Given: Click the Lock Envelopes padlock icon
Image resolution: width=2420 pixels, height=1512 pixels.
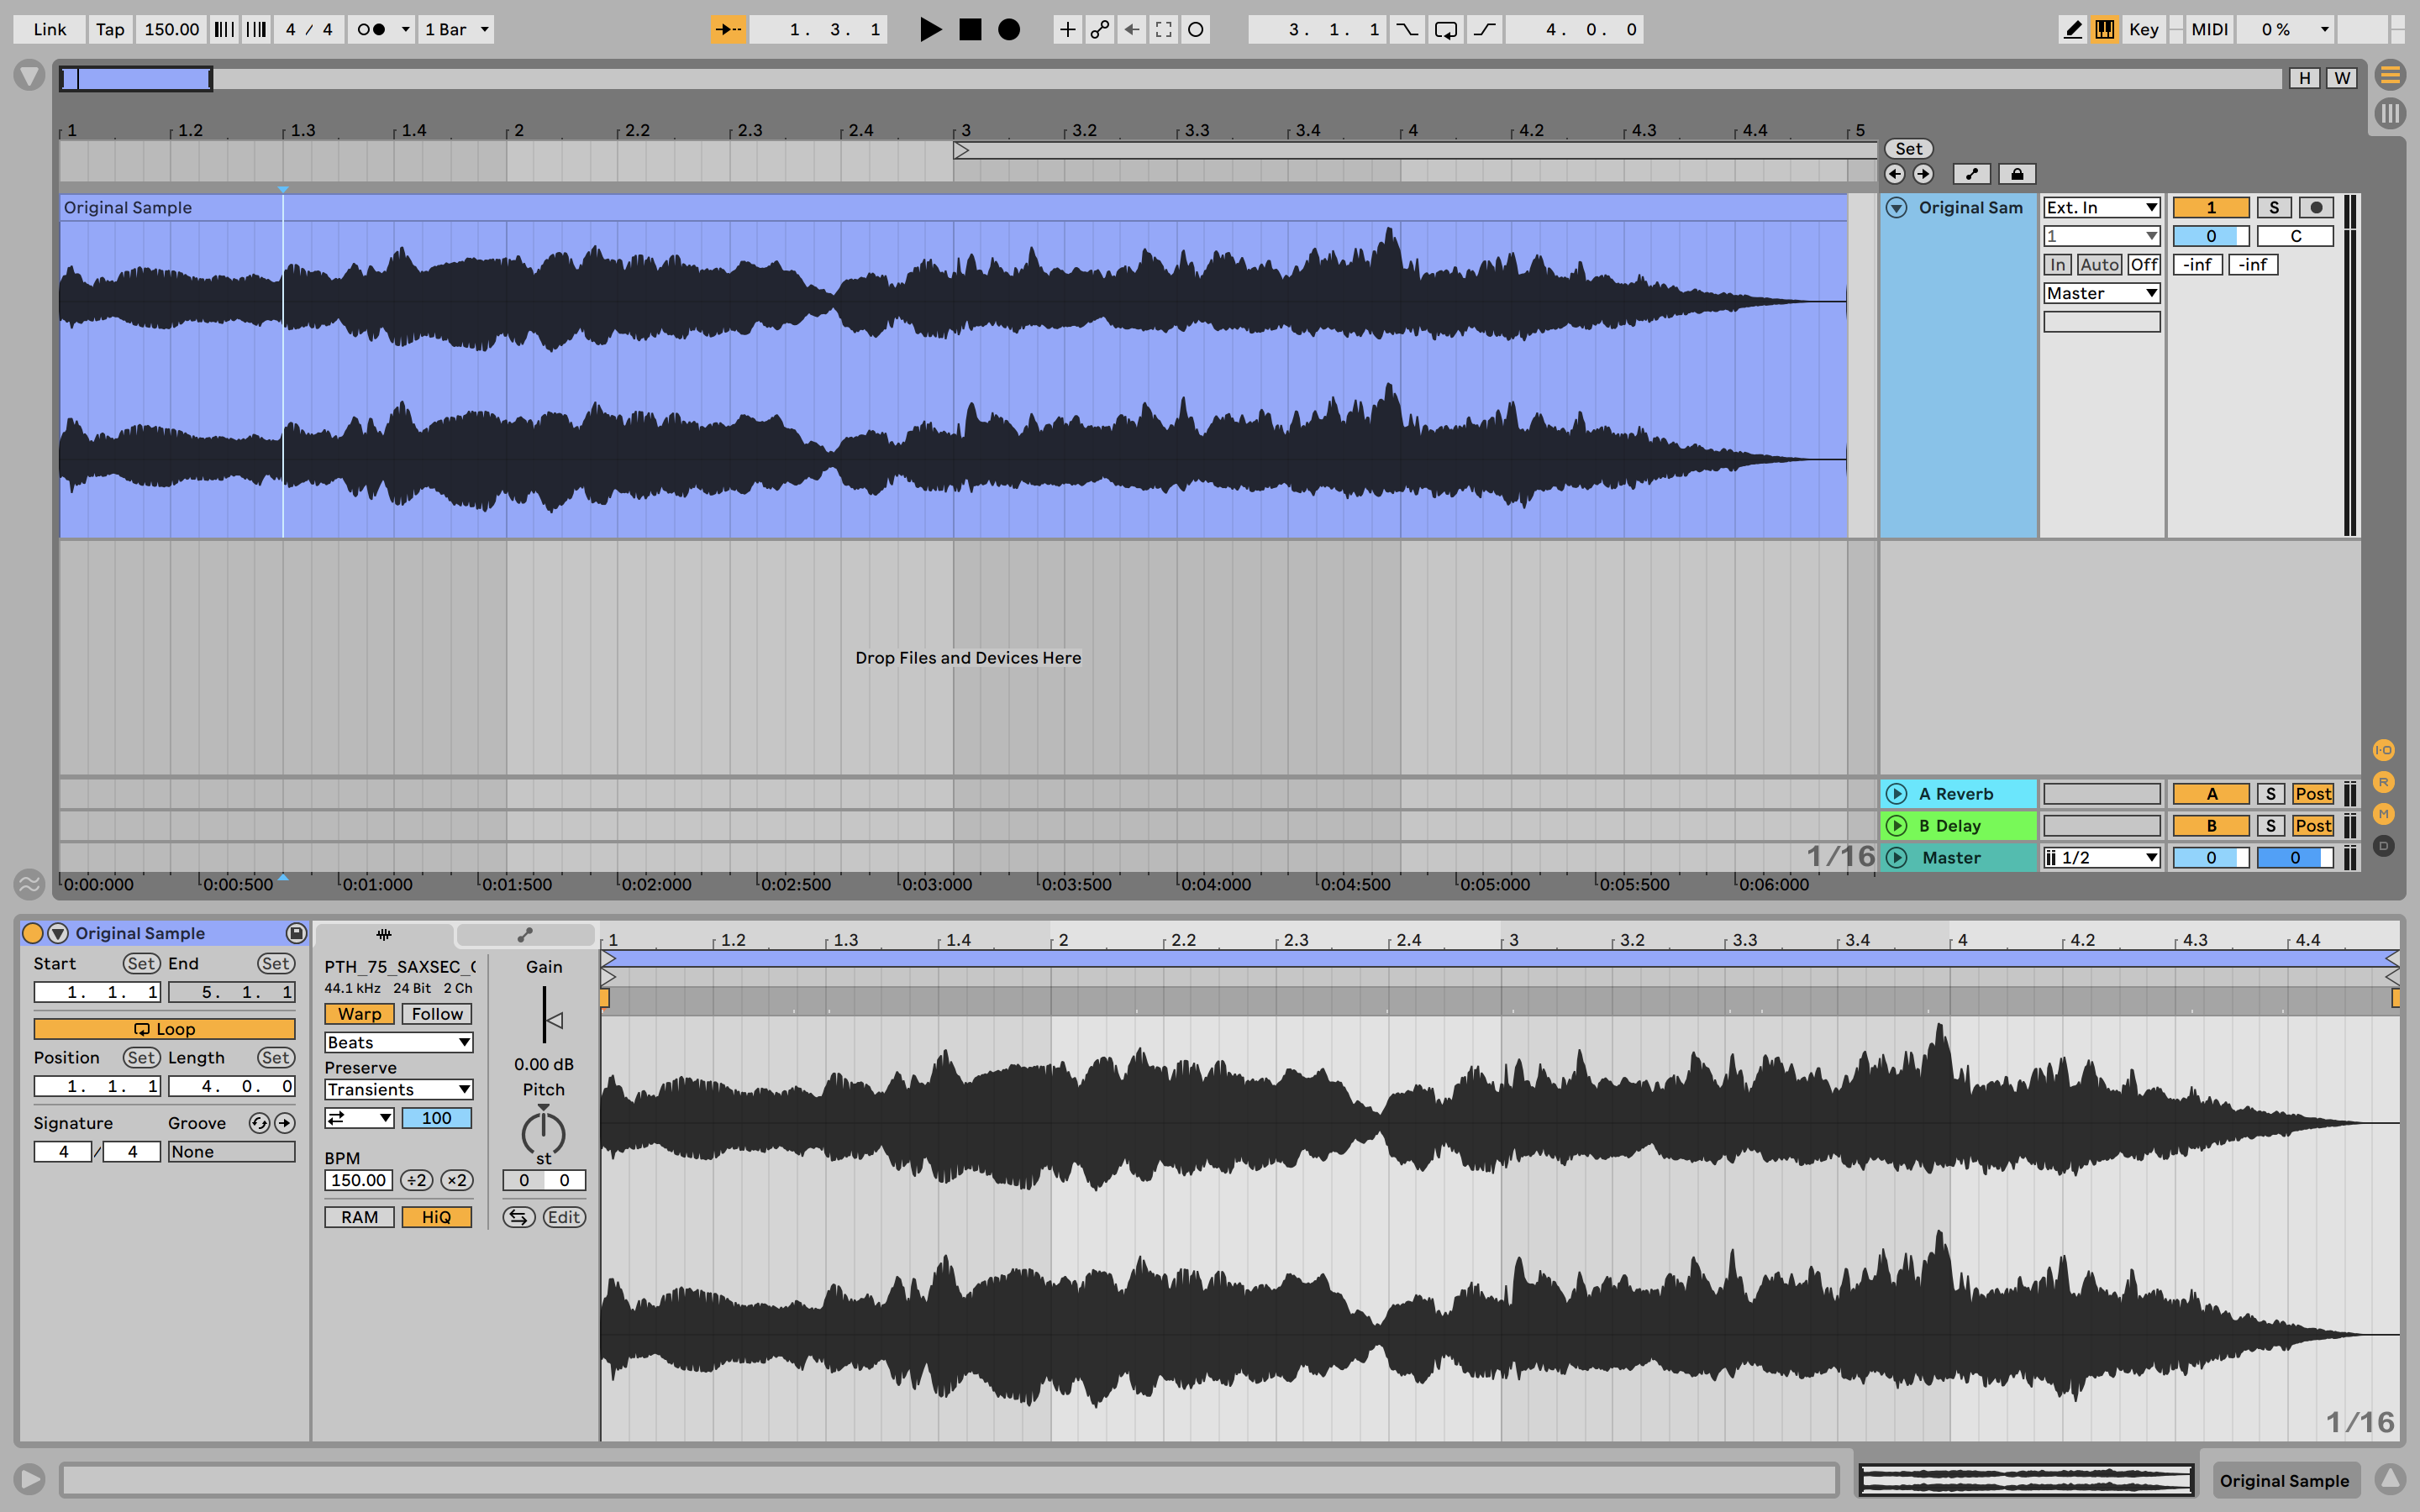Looking at the screenshot, I should pyautogui.click(x=2016, y=174).
